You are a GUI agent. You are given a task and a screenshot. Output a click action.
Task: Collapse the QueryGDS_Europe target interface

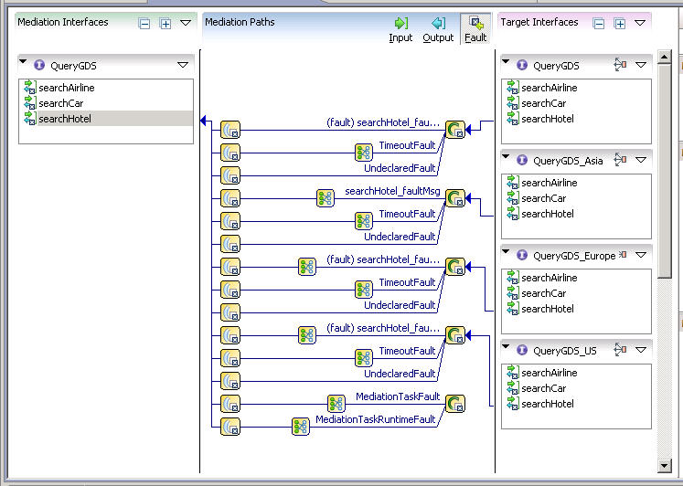pyautogui.click(x=506, y=253)
